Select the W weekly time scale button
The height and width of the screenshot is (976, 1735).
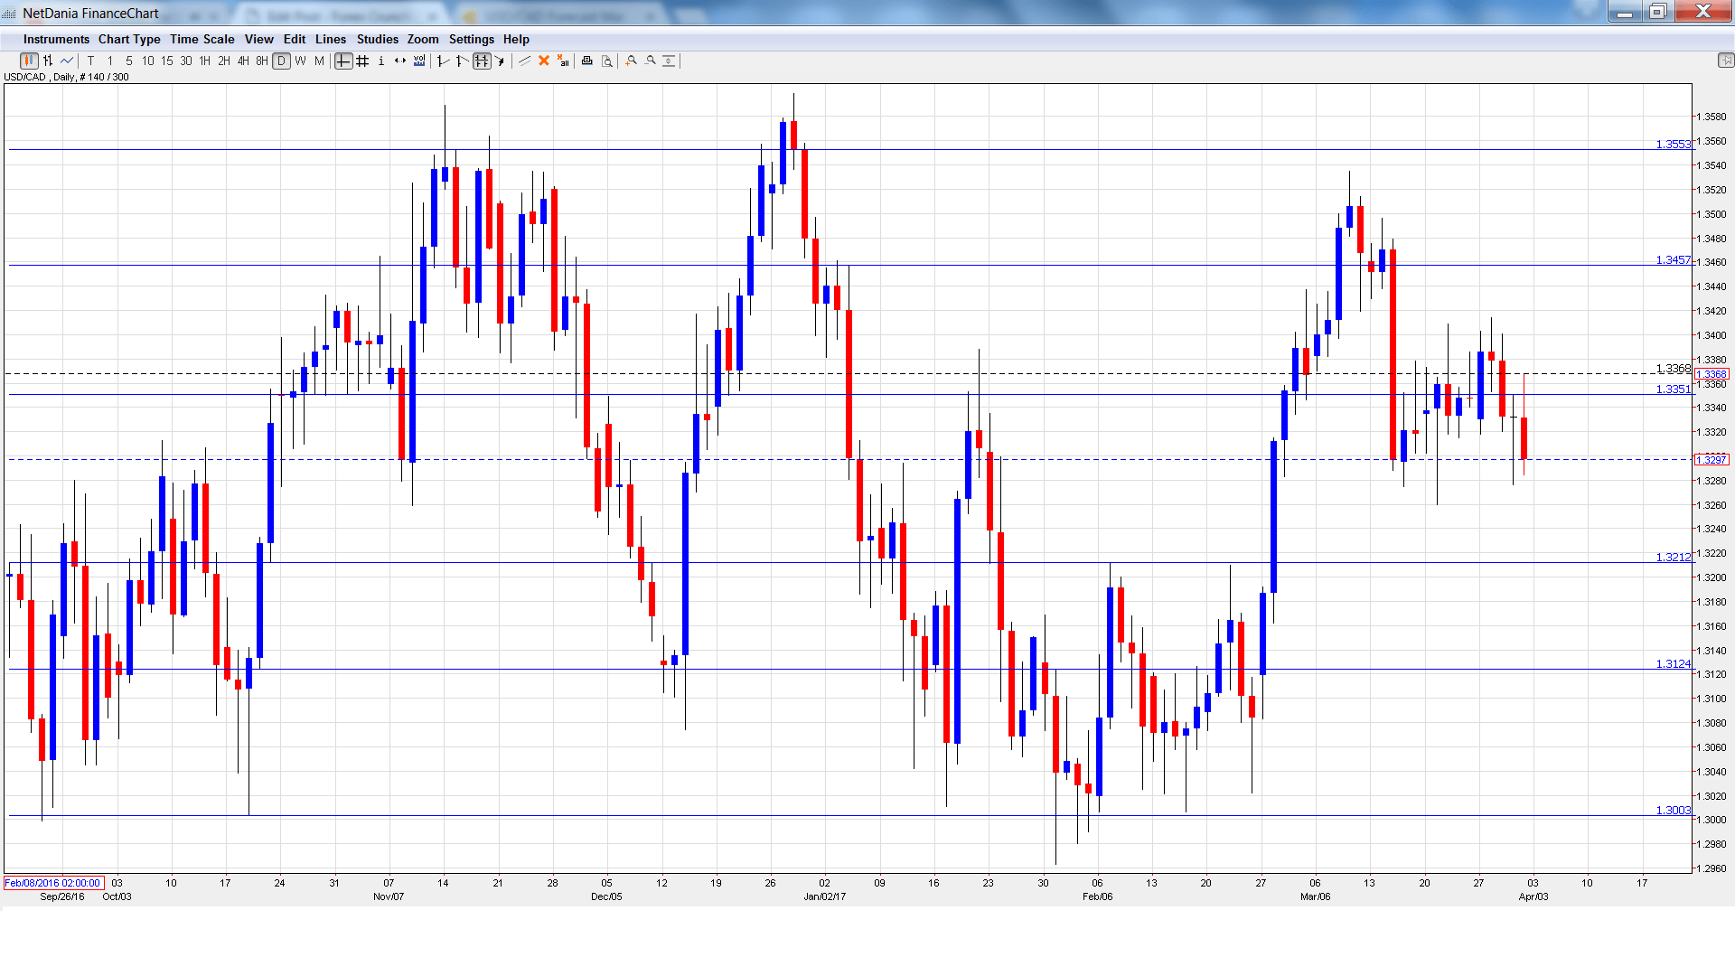tap(300, 61)
